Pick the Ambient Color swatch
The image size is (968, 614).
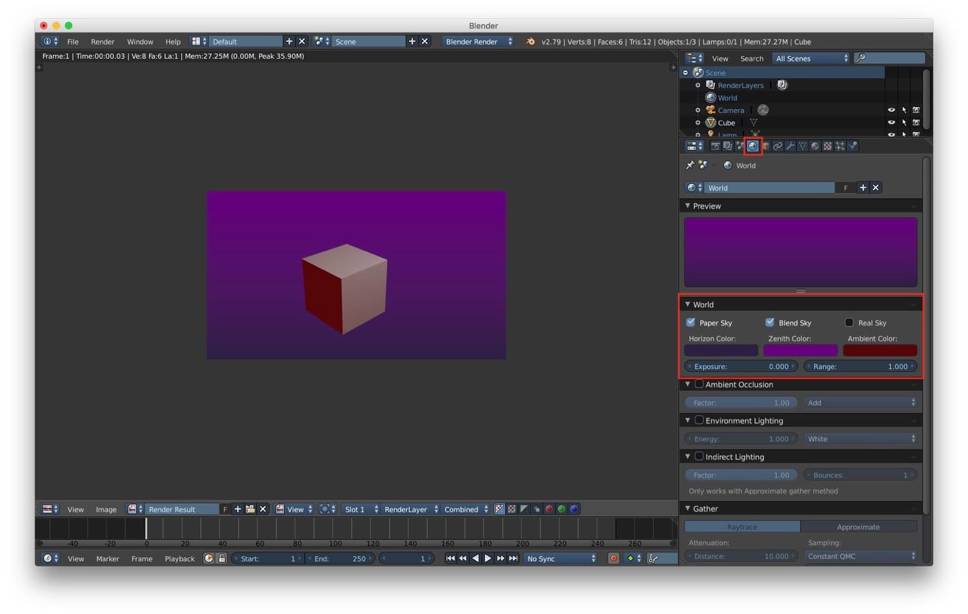pyautogui.click(x=880, y=351)
